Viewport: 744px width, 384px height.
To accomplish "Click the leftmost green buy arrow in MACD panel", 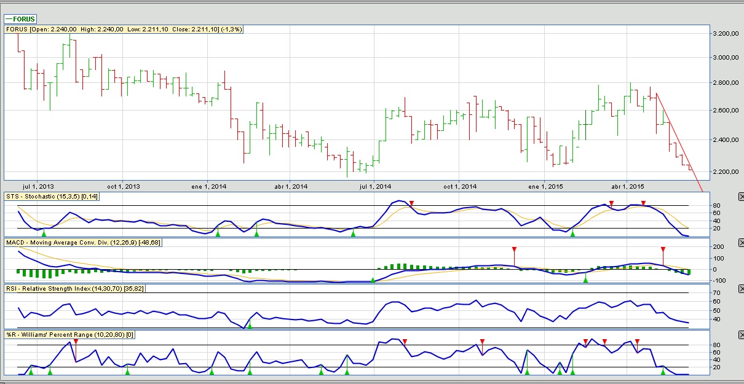I will pos(373,280).
